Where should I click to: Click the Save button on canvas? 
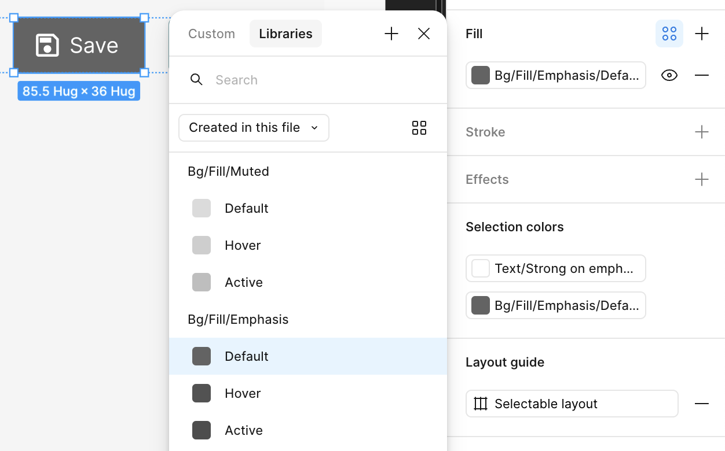coord(79,46)
